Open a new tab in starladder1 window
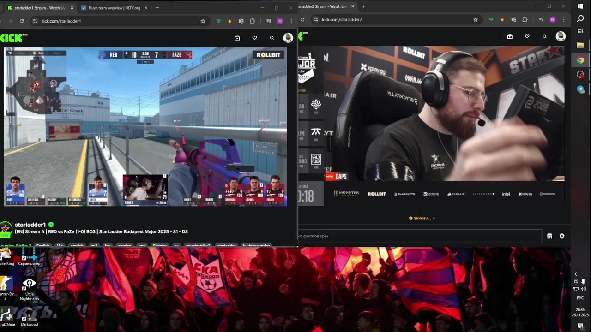Screen dimensions: 591x332 coord(157,8)
